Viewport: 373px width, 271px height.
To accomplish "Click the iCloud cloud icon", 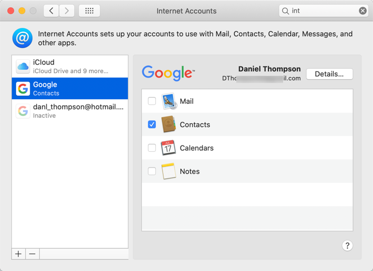I will (23, 66).
